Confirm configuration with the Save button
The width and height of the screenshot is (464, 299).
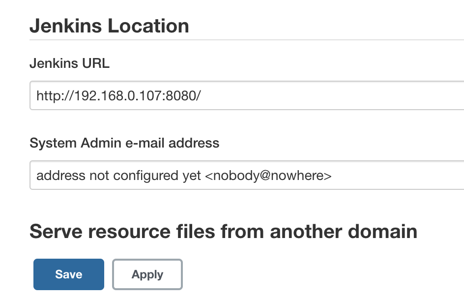pos(68,274)
